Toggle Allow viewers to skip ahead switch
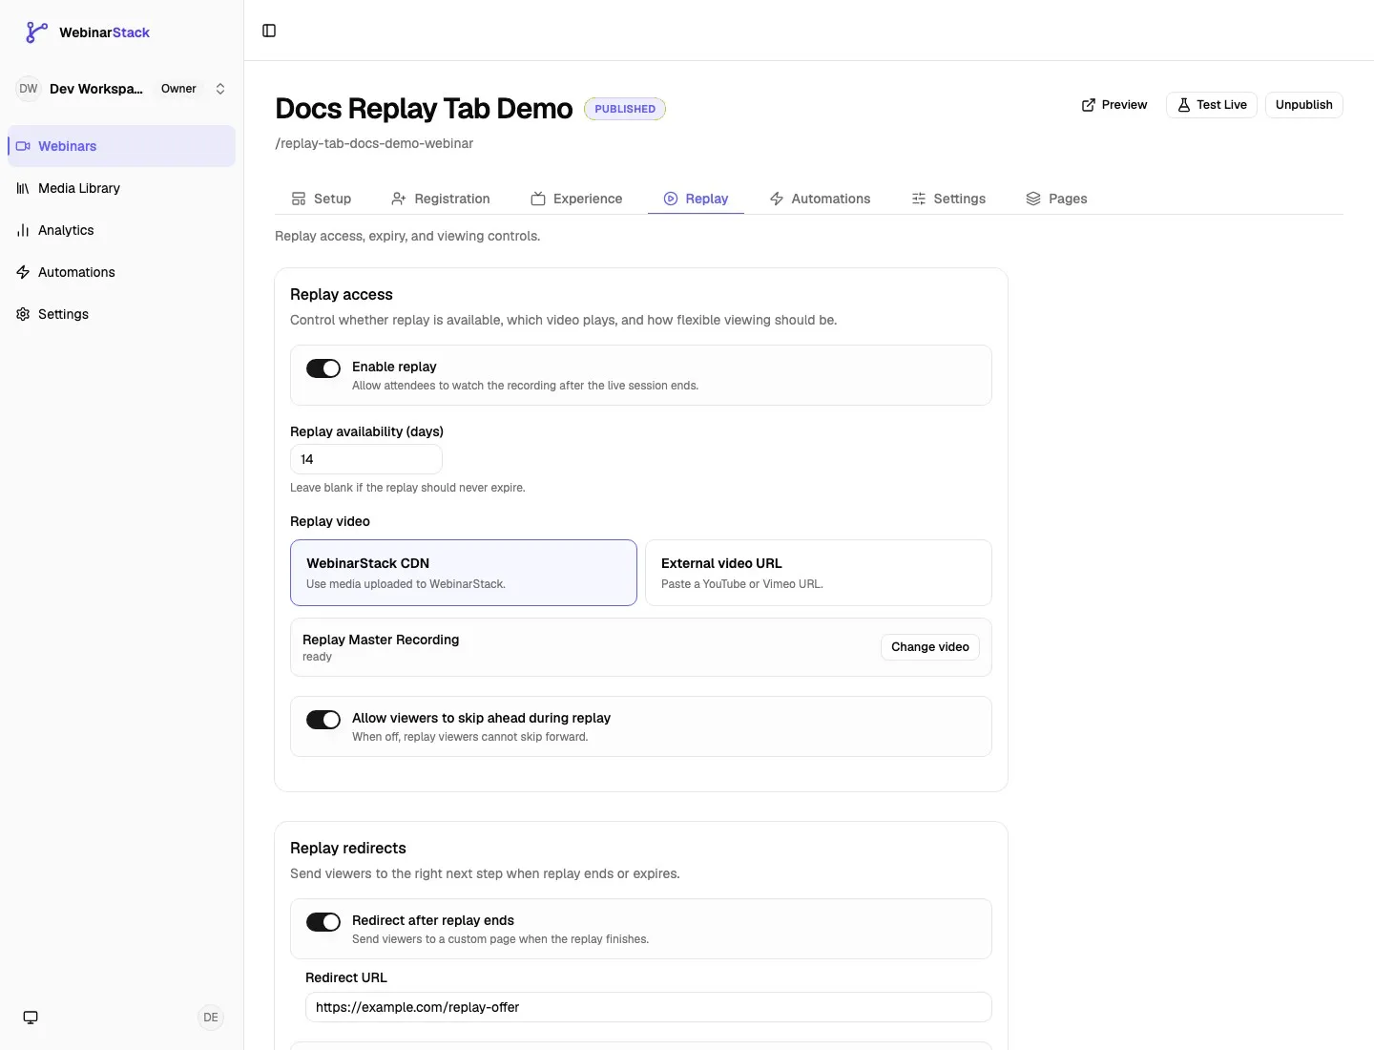This screenshot has width=1374, height=1050. pos(323,720)
